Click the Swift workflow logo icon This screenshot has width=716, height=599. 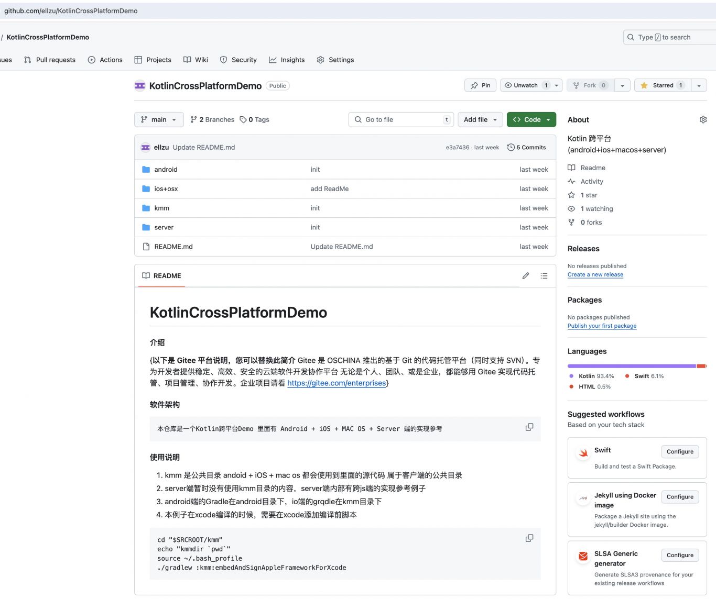click(x=583, y=453)
